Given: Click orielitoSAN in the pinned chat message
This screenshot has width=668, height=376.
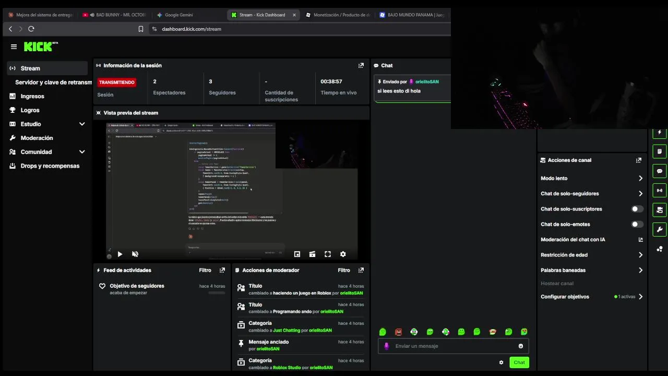Looking at the screenshot, I should point(427,82).
